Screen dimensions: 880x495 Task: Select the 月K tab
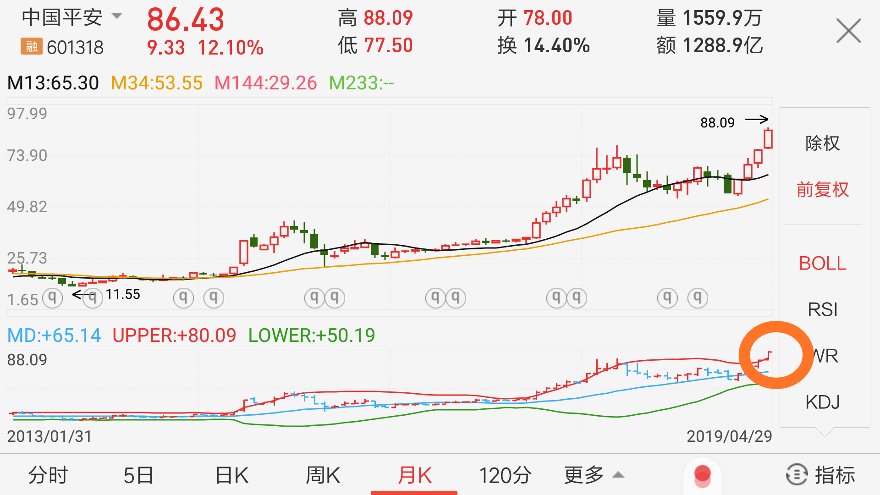tap(414, 475)
